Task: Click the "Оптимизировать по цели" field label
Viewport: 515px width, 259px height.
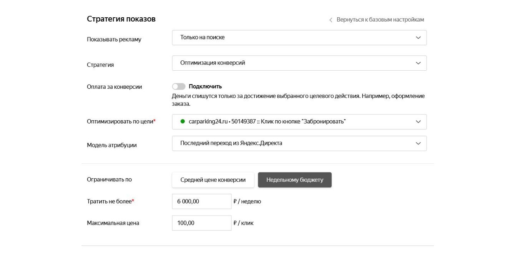Action: 120,121
